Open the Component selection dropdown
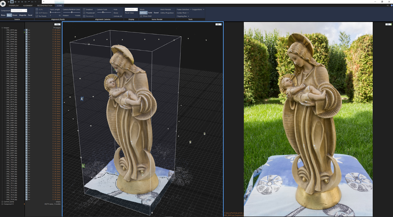Viewport: 393px width, 217px height. point(19,11)
